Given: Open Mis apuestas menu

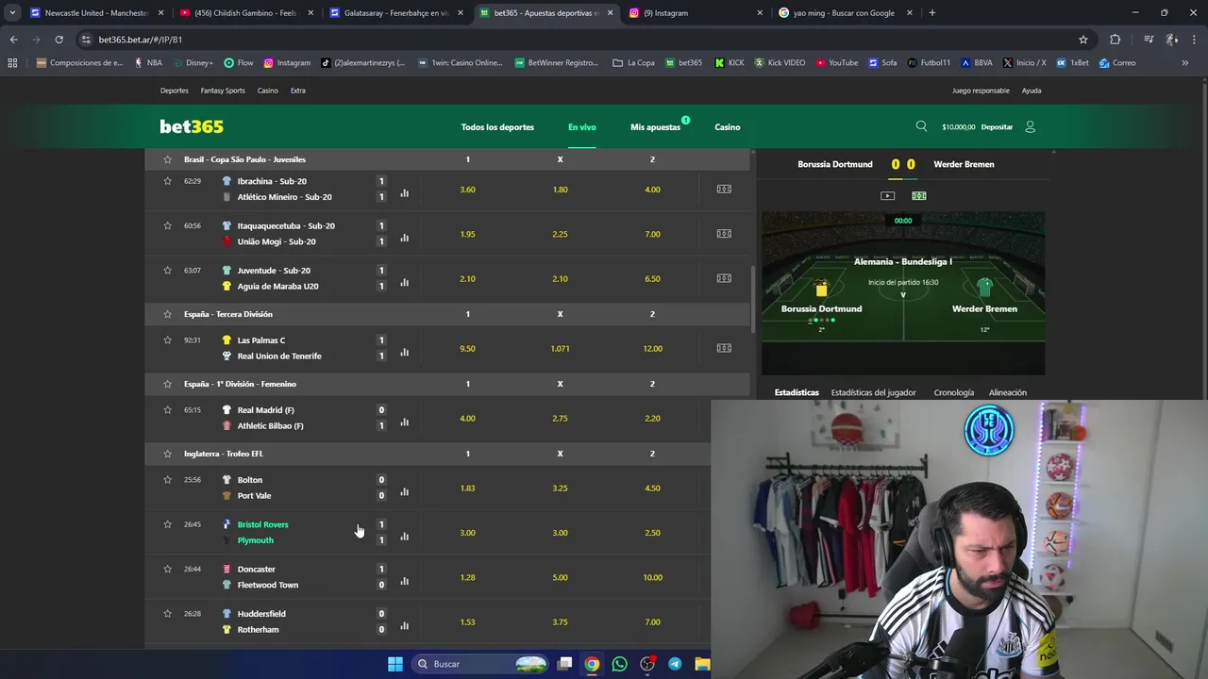Looking at the screenshot, I should pos(655,126).
